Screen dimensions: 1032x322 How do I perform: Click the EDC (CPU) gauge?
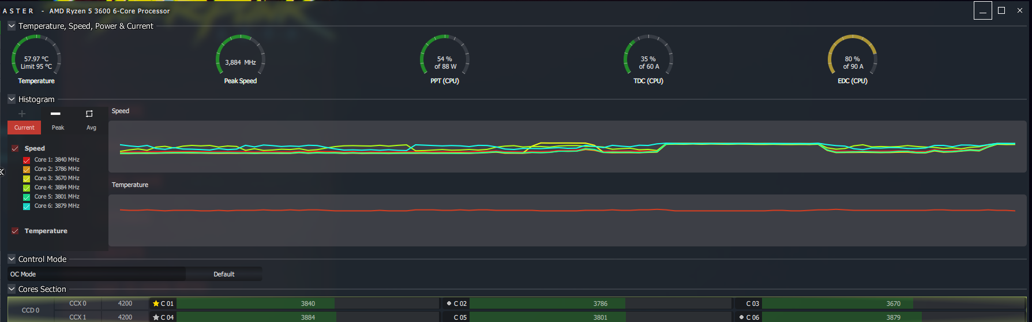coord(853,59)
